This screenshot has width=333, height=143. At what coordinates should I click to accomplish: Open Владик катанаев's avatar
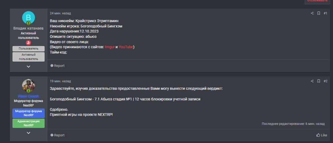[x=28, y=18]
